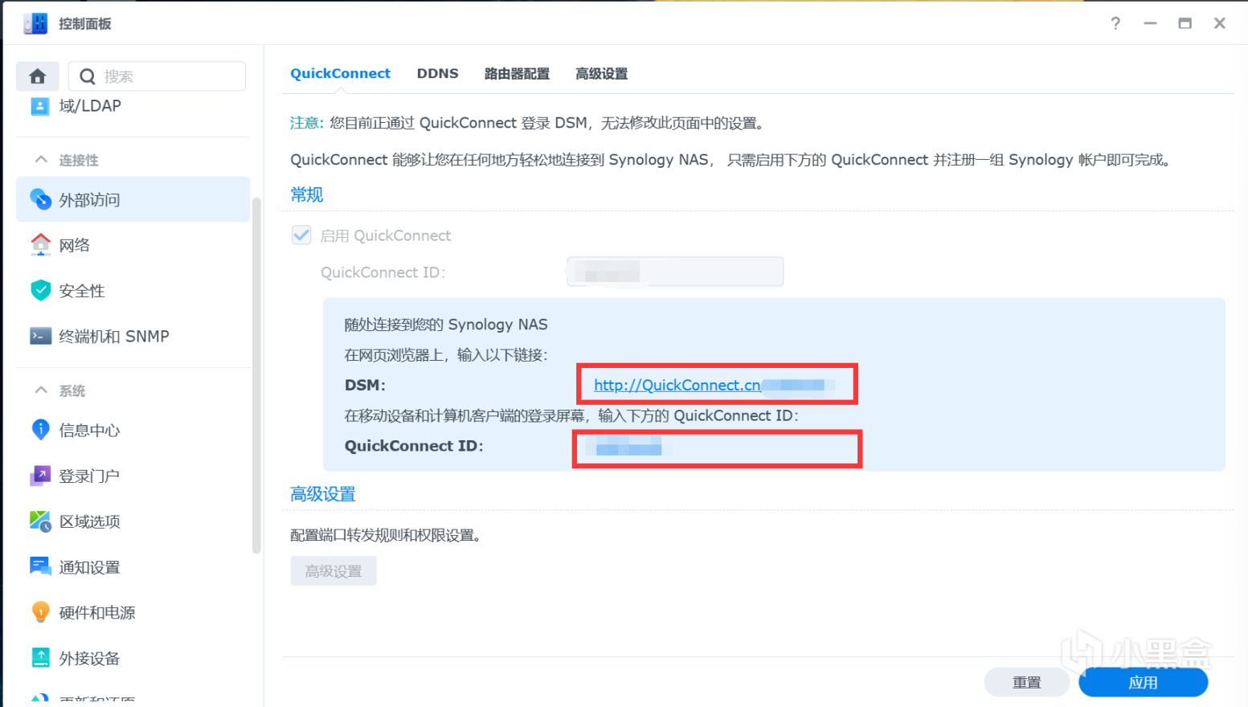Click the blue 应用 apply button
Screen dimensions: 1248x707
coord(1143,682)
